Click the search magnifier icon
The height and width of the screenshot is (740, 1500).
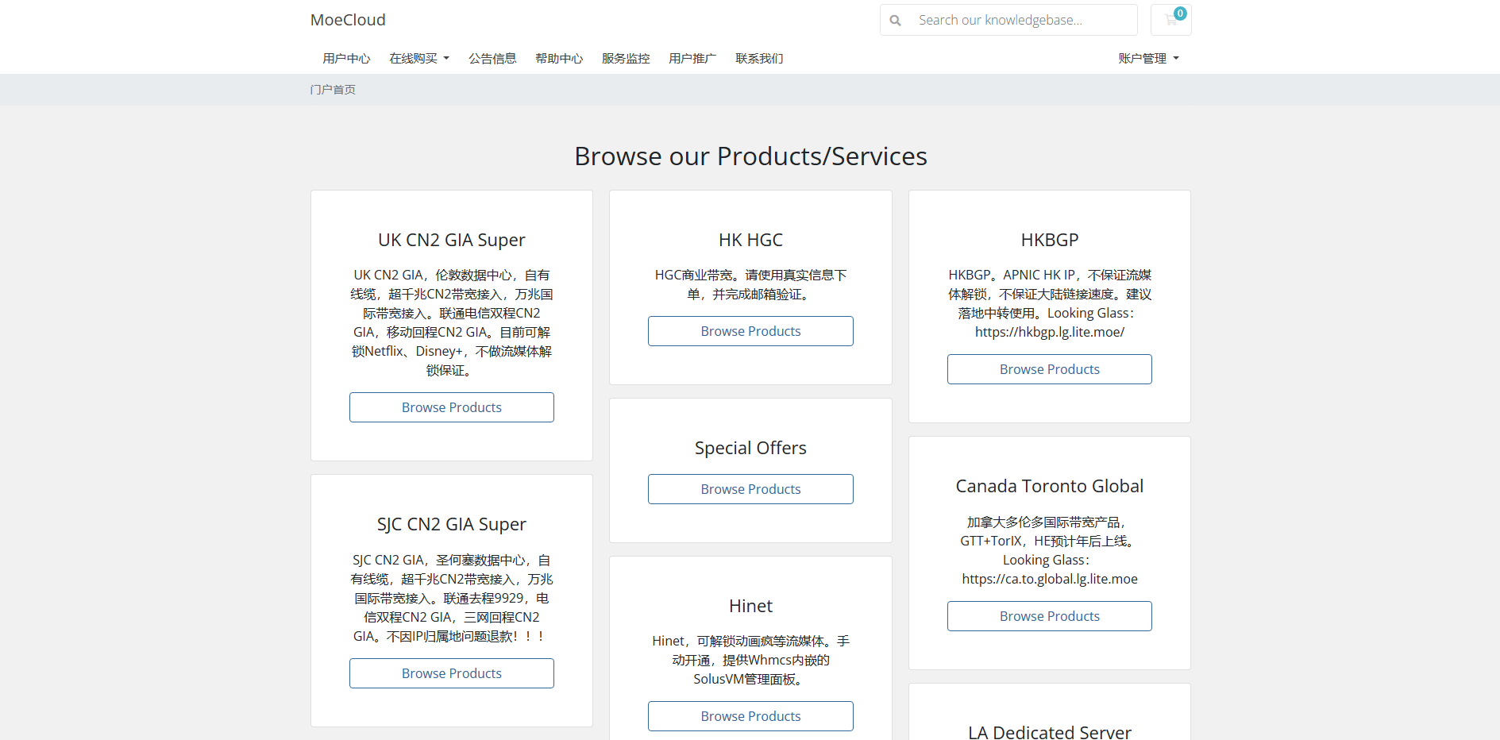coord(895,21)
